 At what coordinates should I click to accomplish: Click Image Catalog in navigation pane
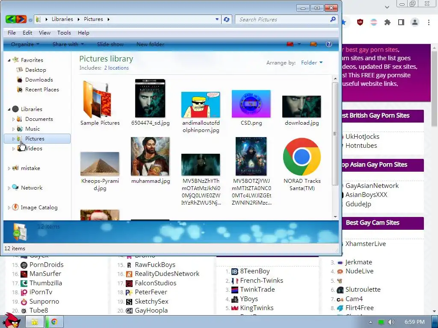point(39,208)
